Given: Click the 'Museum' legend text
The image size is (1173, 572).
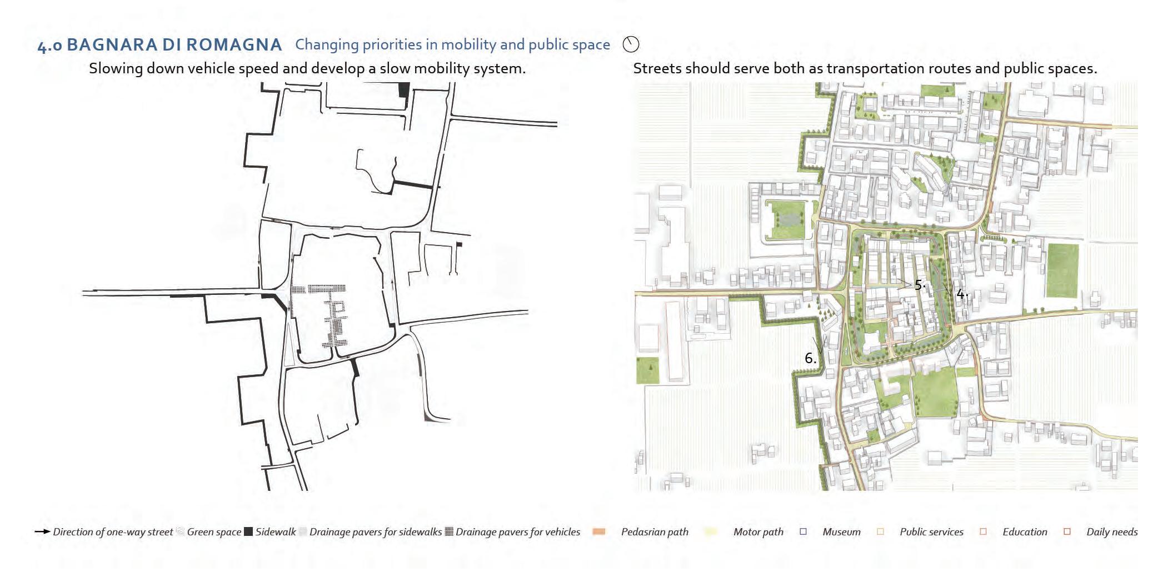Looking at the screenshot, I should (x=842, y=532).
